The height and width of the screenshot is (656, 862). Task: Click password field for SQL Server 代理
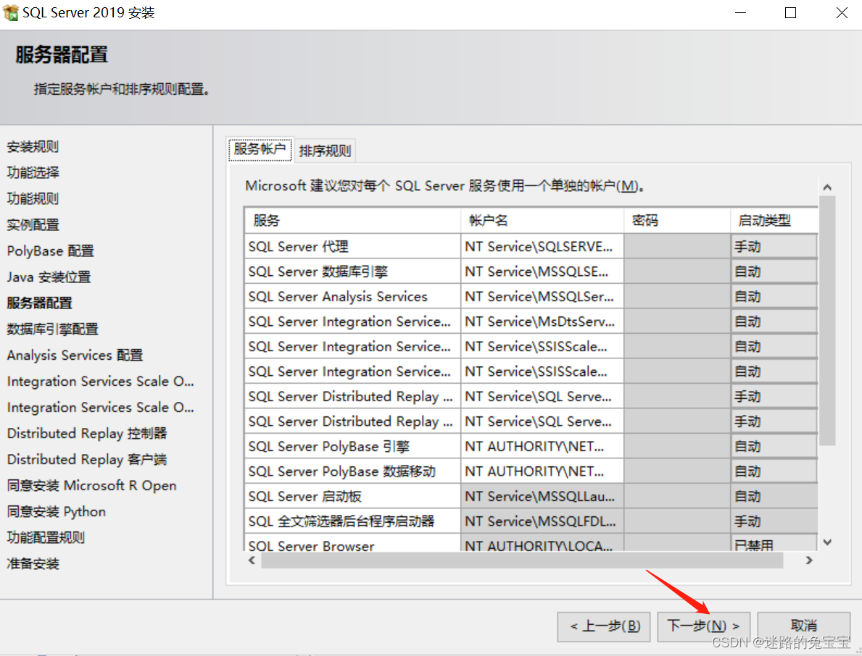[x=677, y=246]
